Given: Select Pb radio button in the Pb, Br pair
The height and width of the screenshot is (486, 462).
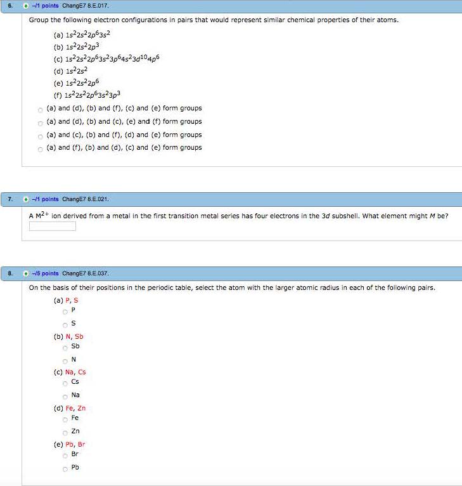Looking at the screenshot, I should pyautogui.click(x=65, y=468).
